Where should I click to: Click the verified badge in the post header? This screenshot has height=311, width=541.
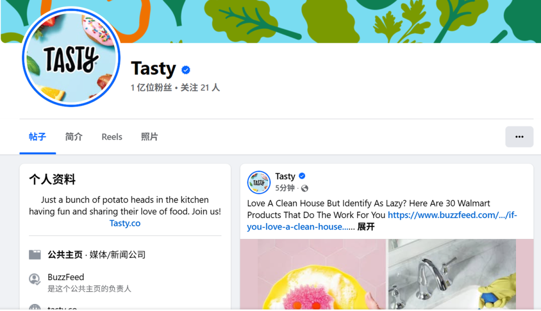coord(302,176)
